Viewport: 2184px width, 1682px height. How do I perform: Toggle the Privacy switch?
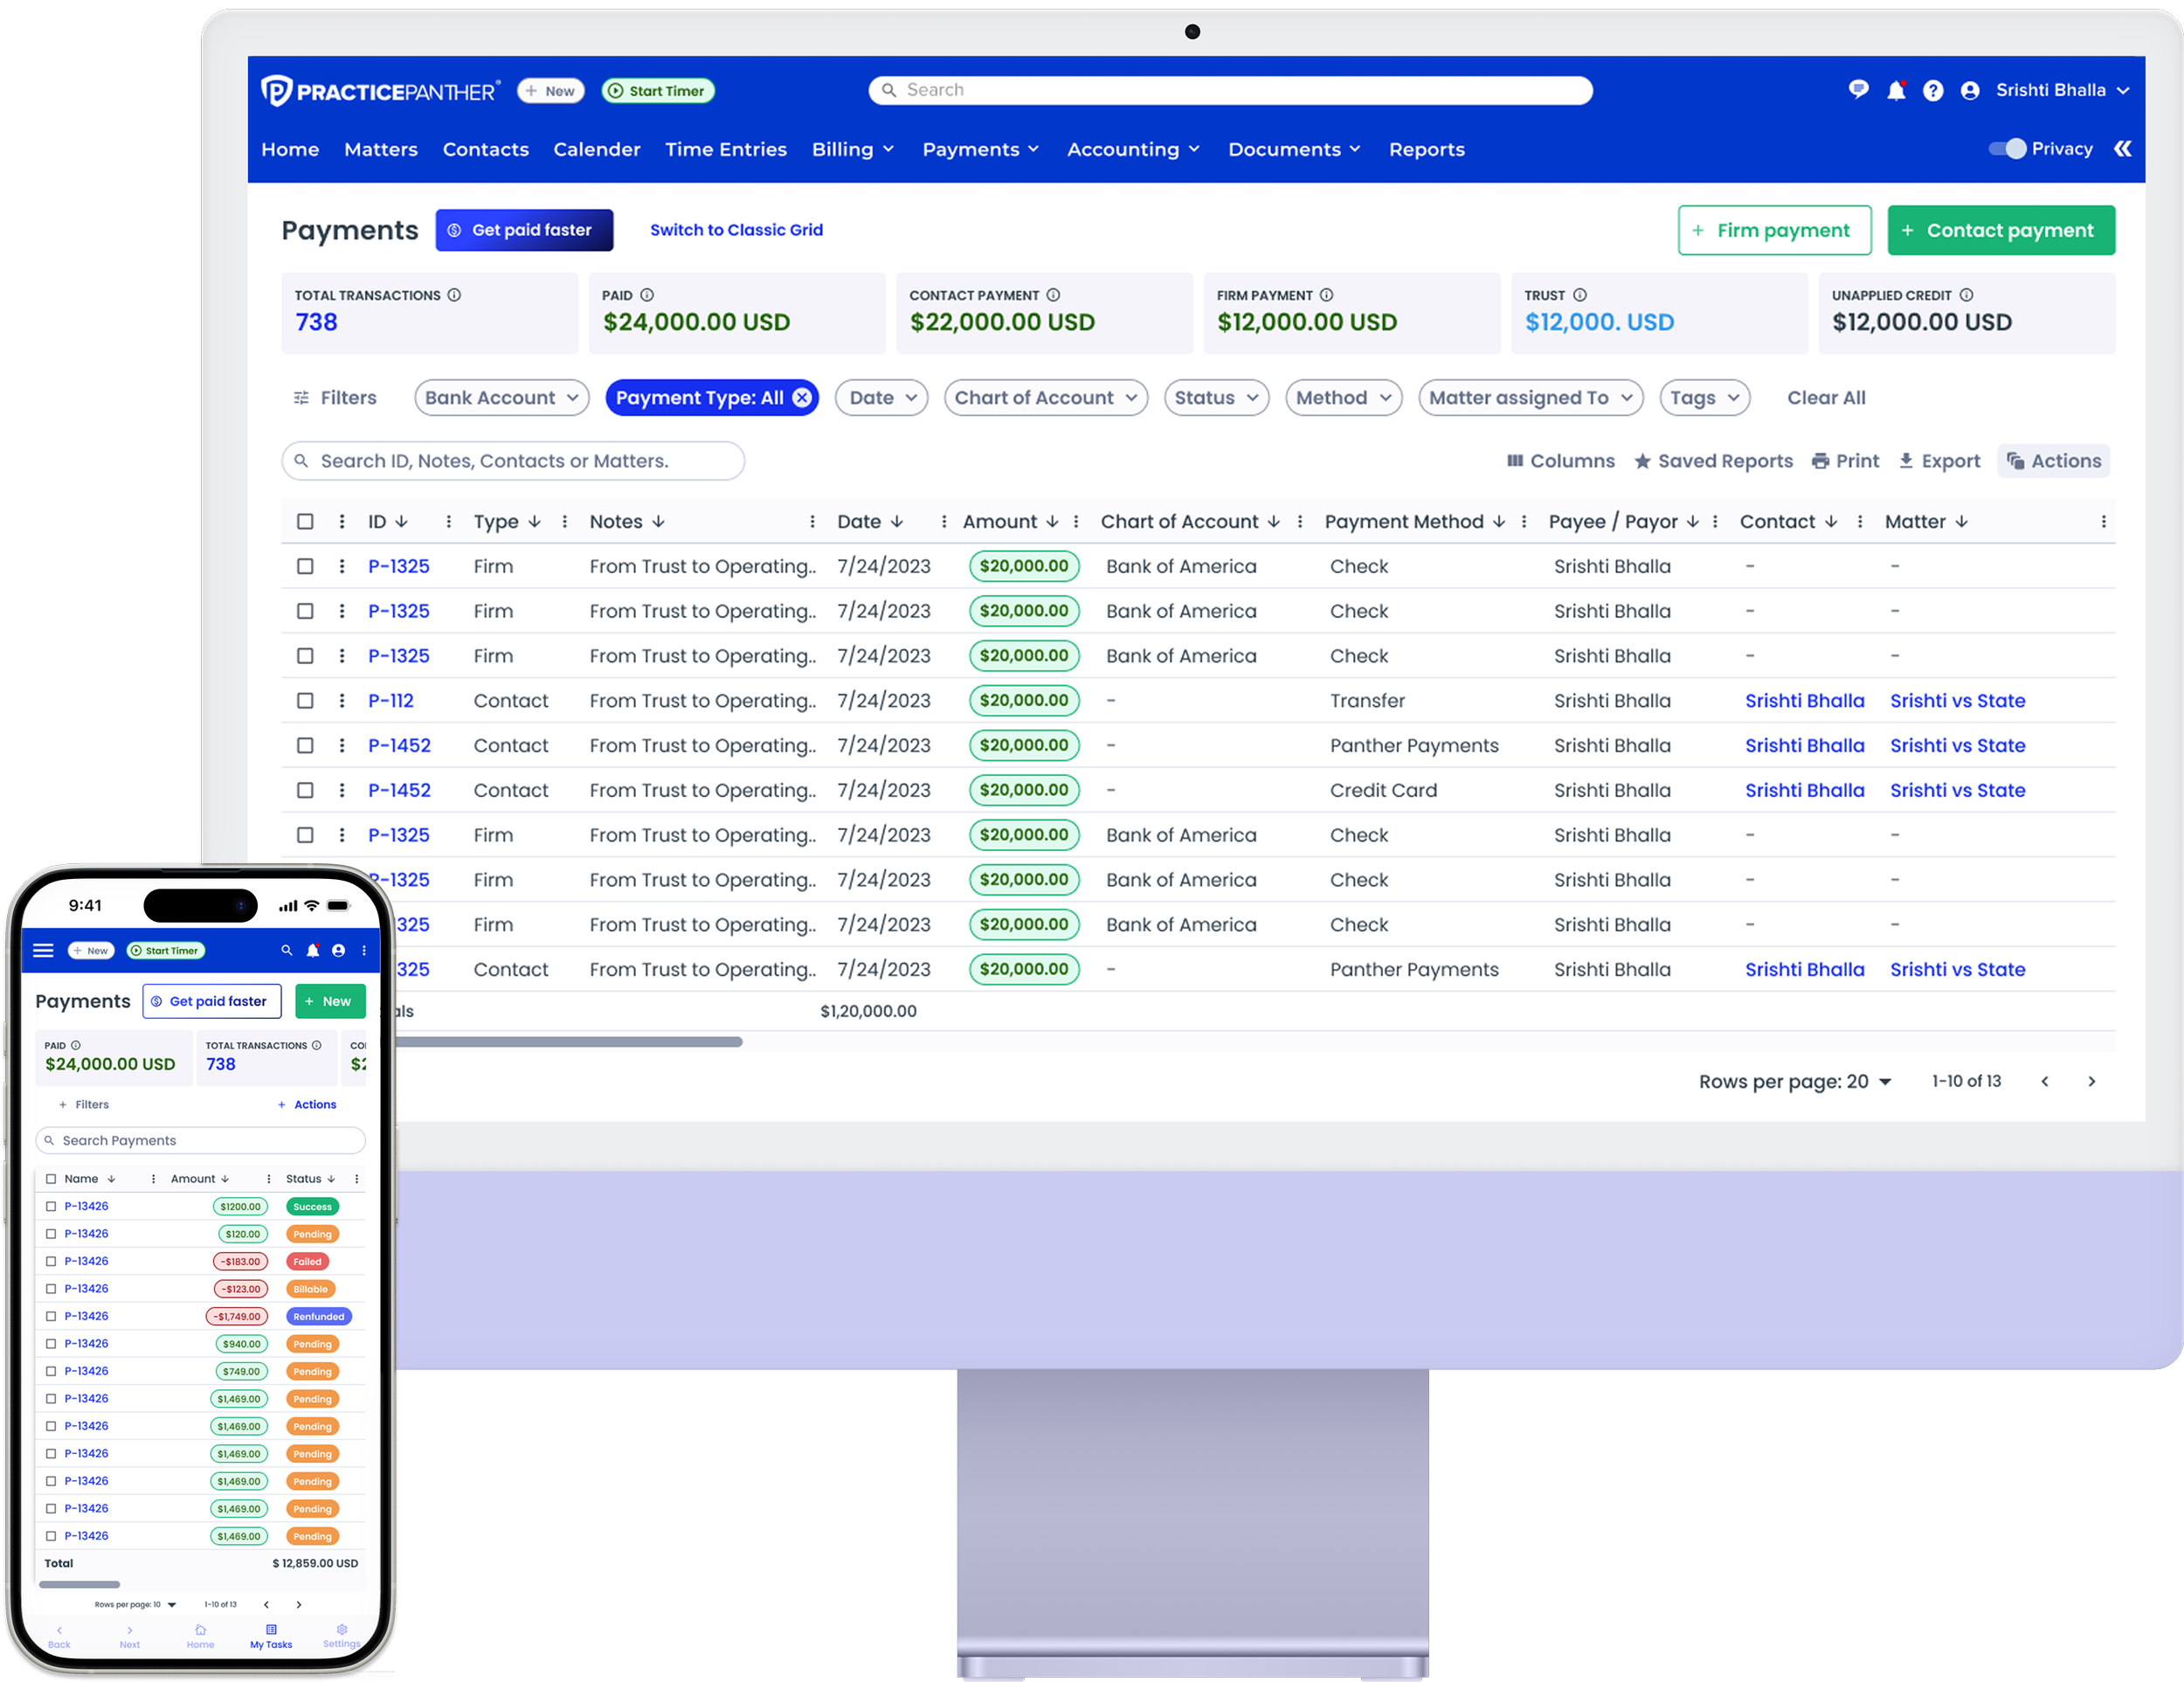tap(2006, 149)
